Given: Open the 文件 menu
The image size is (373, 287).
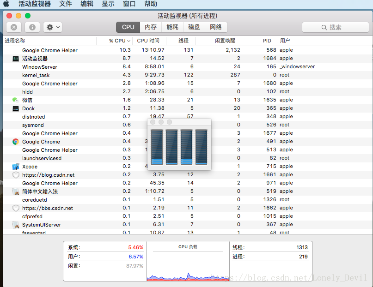Looking at the screenshot, I should (66, 4).
